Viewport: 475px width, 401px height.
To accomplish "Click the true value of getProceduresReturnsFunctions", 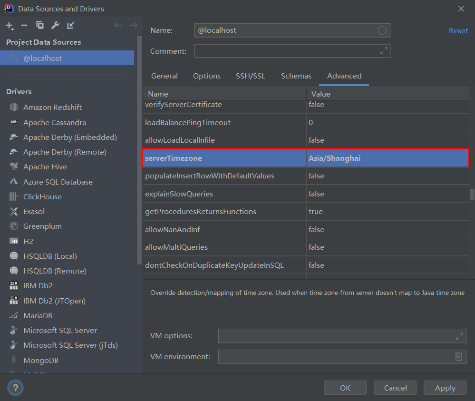I will click(315, 211).
